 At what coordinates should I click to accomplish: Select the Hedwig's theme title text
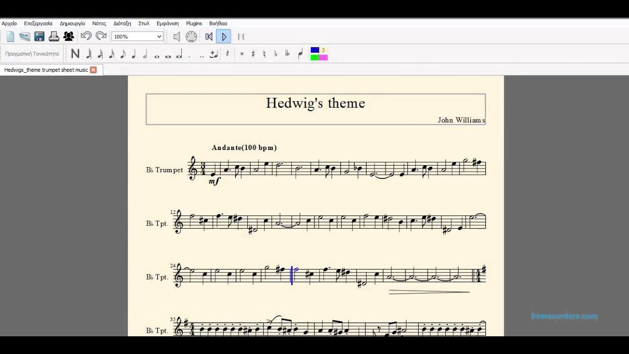tap(315, 103)
